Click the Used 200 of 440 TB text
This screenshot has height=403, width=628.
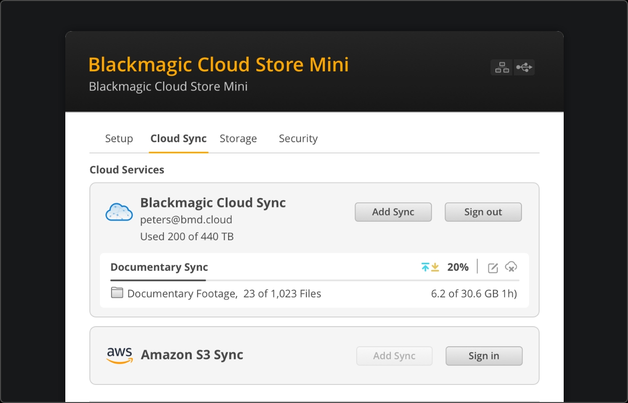point(187,236)
